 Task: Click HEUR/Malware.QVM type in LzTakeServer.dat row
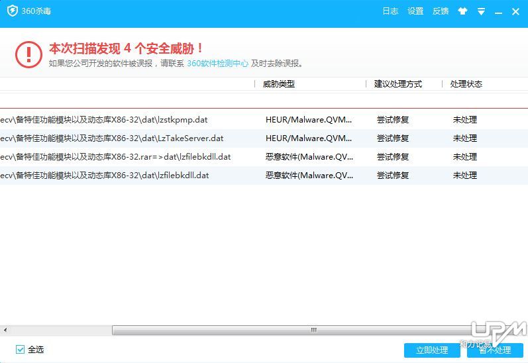point(309,138)
